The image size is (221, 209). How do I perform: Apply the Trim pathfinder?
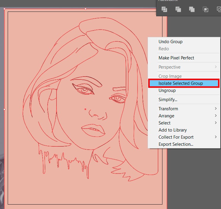tap(178, 9)
